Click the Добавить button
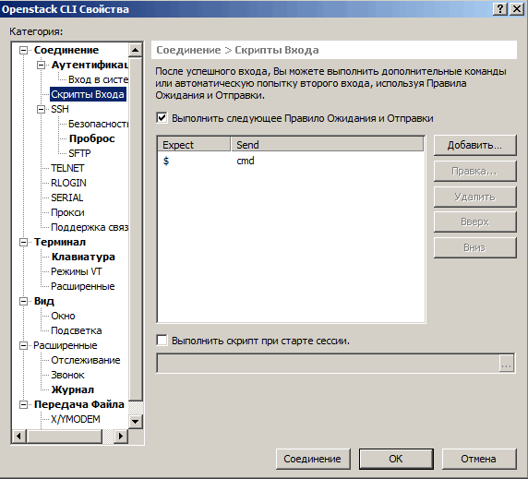 point(474,145)
